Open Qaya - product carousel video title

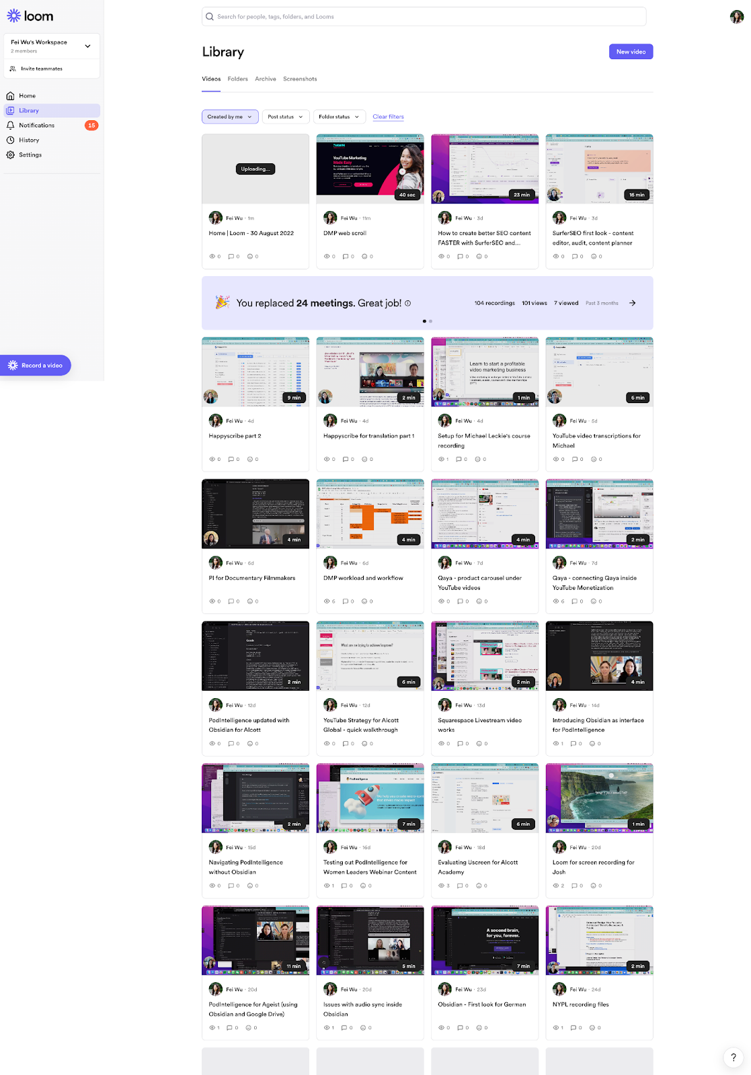click(479, 583)
